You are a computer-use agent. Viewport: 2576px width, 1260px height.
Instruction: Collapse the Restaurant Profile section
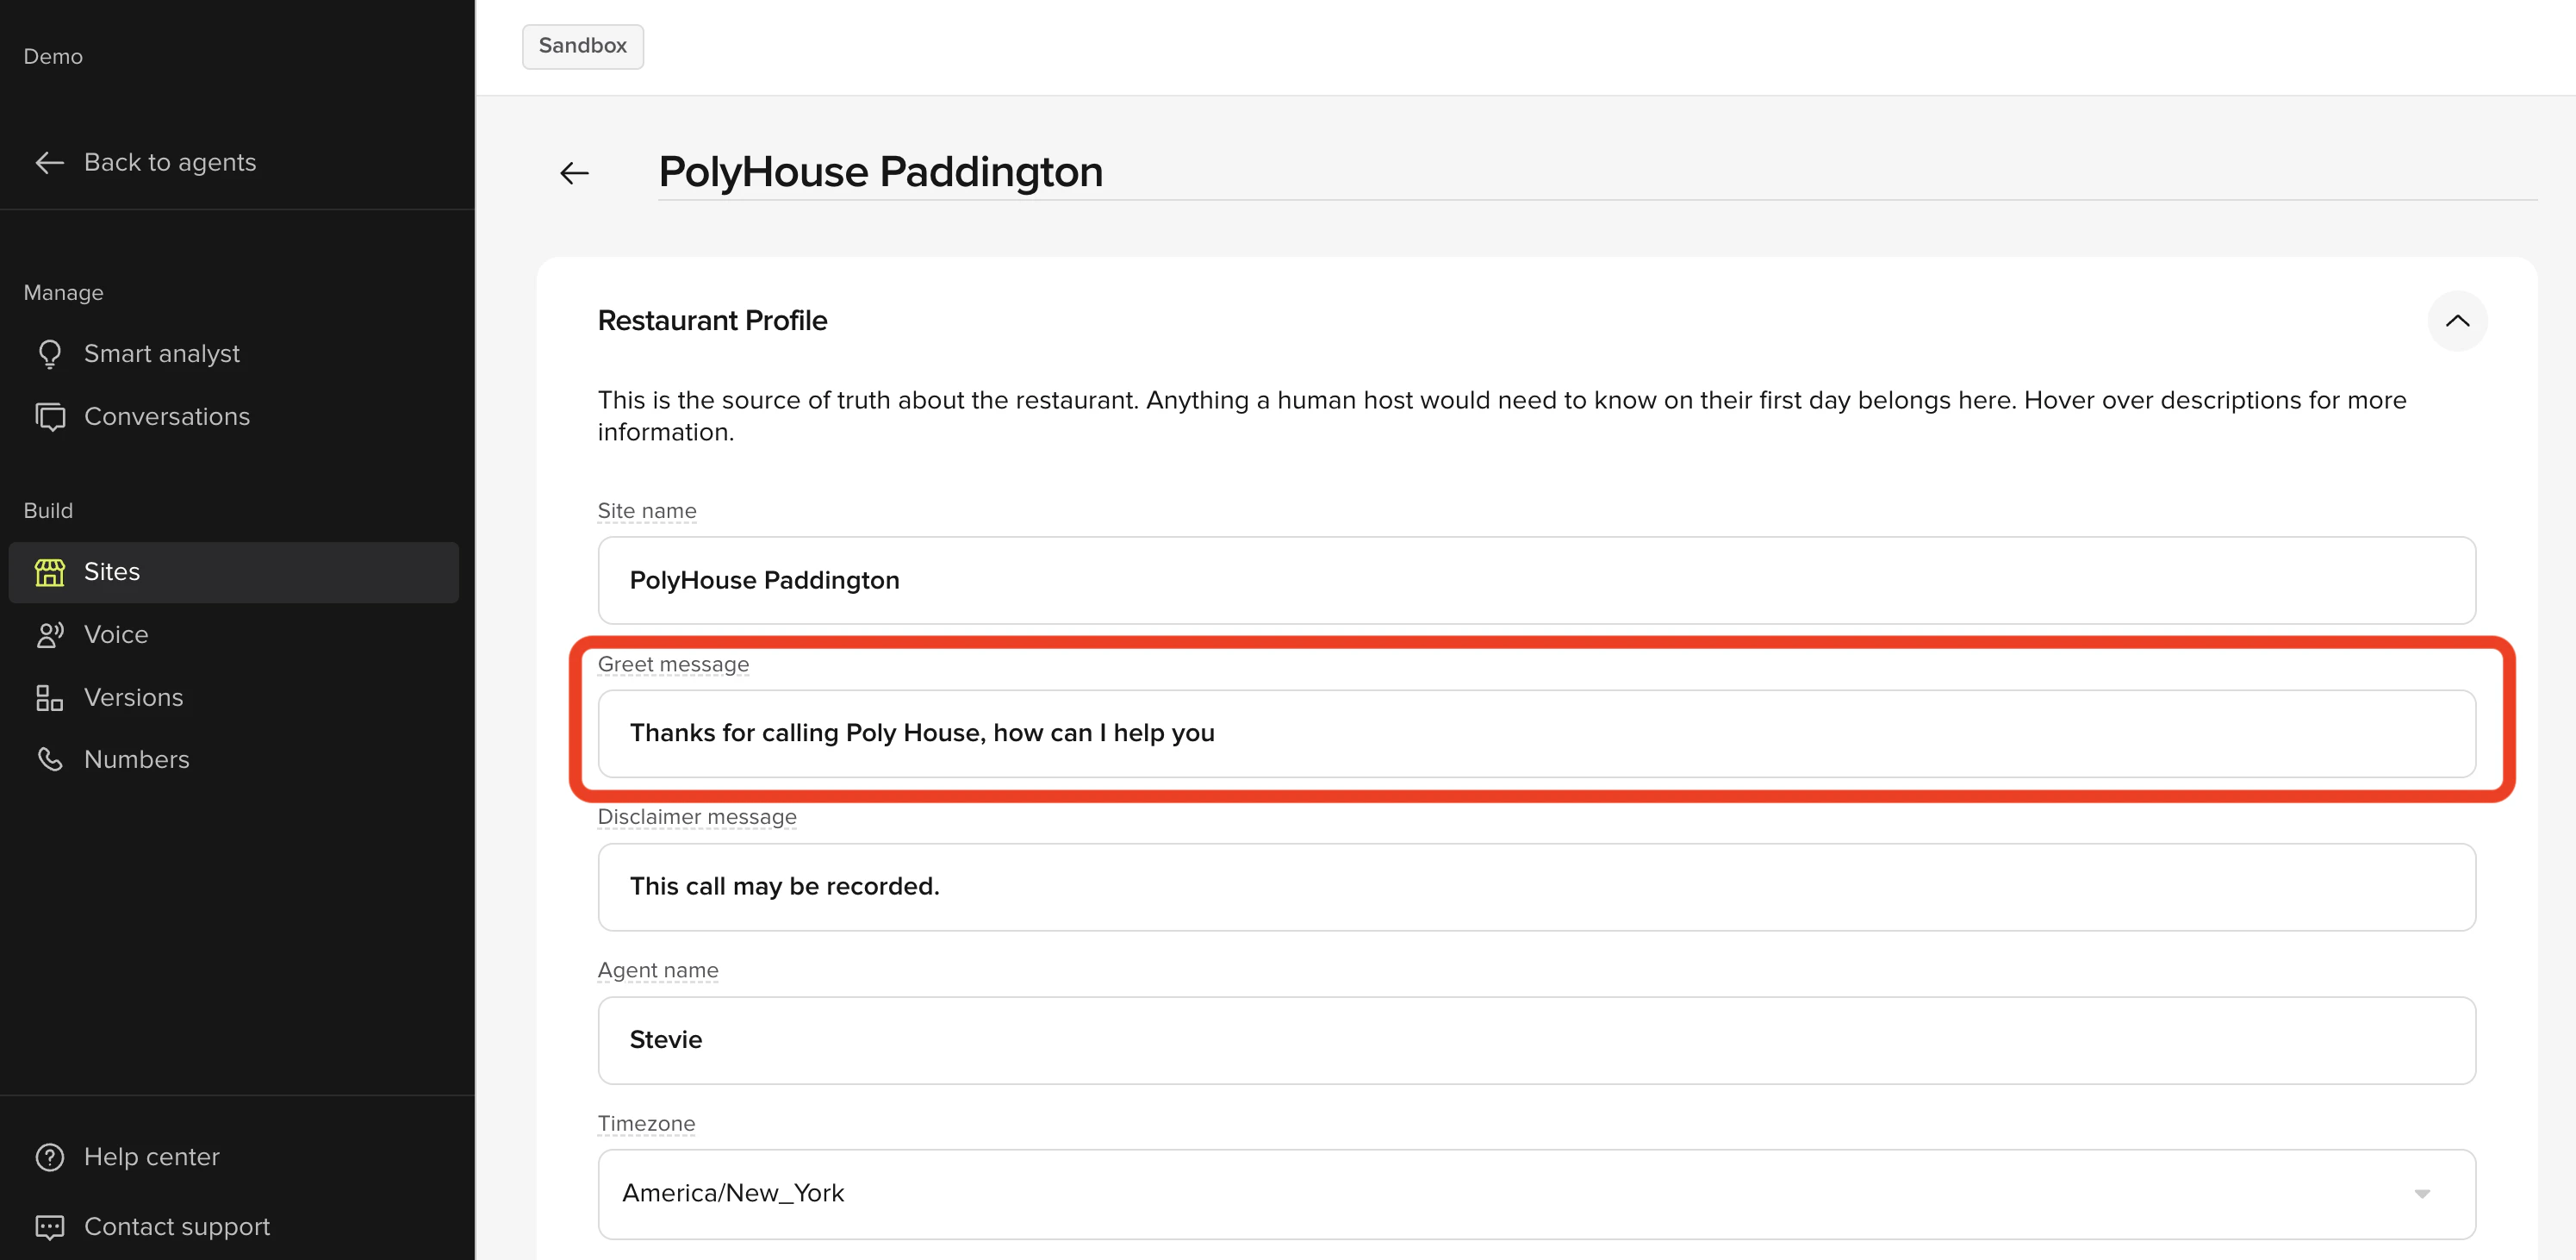pyautogui.click(x=2456, y=321)
